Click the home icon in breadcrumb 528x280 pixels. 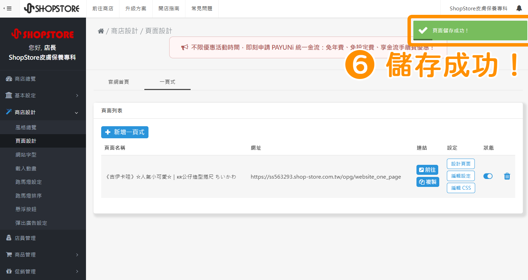click(x=101, y=31)
